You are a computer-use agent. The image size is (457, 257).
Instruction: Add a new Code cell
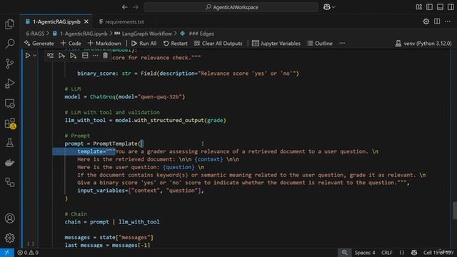pyautogui.click(x=71, y=44)
